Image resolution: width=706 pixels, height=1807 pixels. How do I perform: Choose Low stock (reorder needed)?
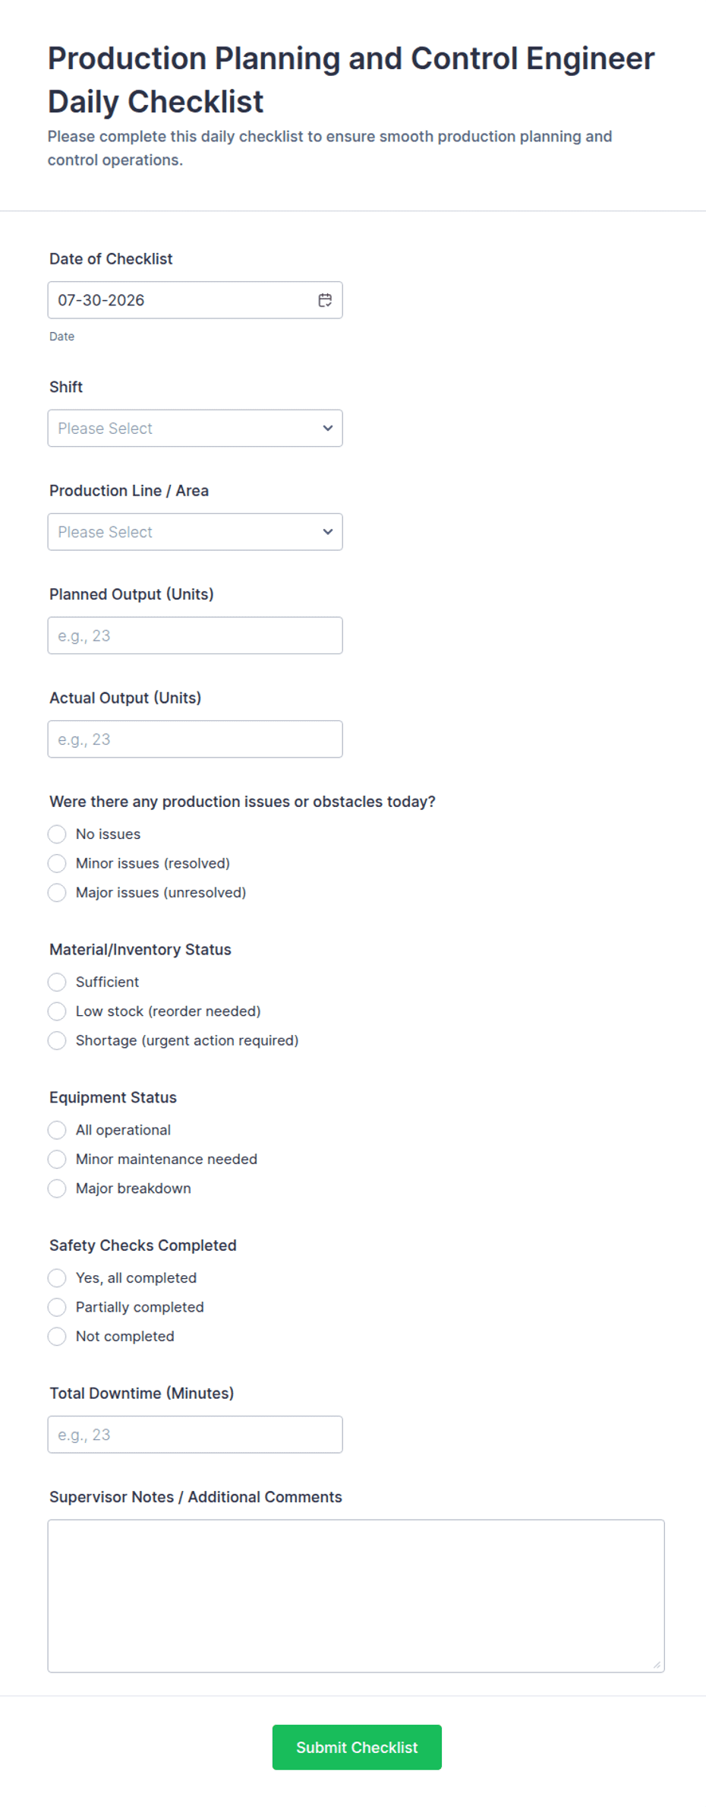coord(57,1011)
